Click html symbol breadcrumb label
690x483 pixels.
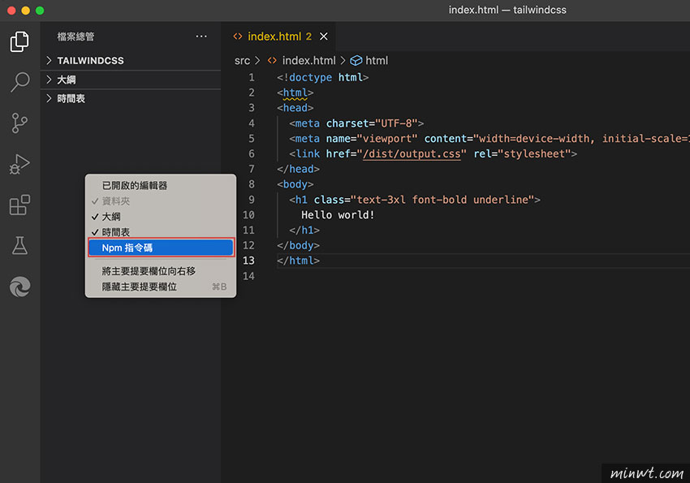[x=377, y=61]
